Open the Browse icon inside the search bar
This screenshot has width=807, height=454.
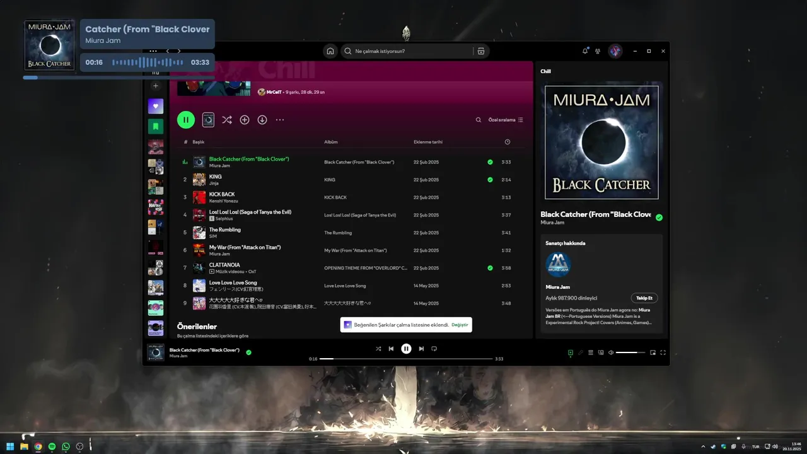481,51
